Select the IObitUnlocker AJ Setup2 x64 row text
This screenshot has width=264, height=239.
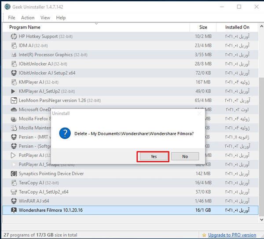click(x=47, y=73)
